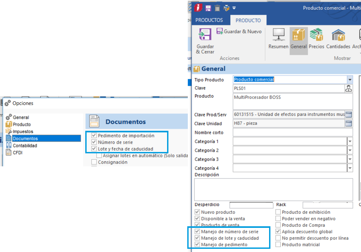Click the Guardar & Nuevo button

point(239,31)
